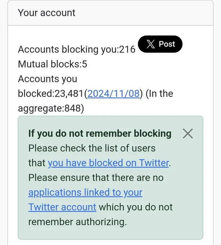Share block stats with the Post button
The width and height of the screenshot is (221, 245).
(x=160, y=44)
